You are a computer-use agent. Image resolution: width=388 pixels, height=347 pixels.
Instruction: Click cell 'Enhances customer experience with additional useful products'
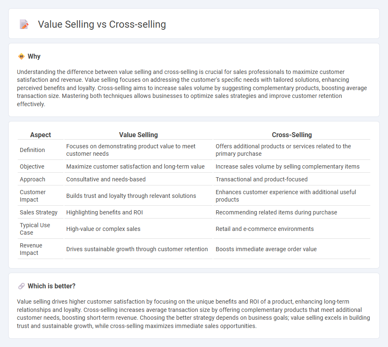tap(292, 196)
